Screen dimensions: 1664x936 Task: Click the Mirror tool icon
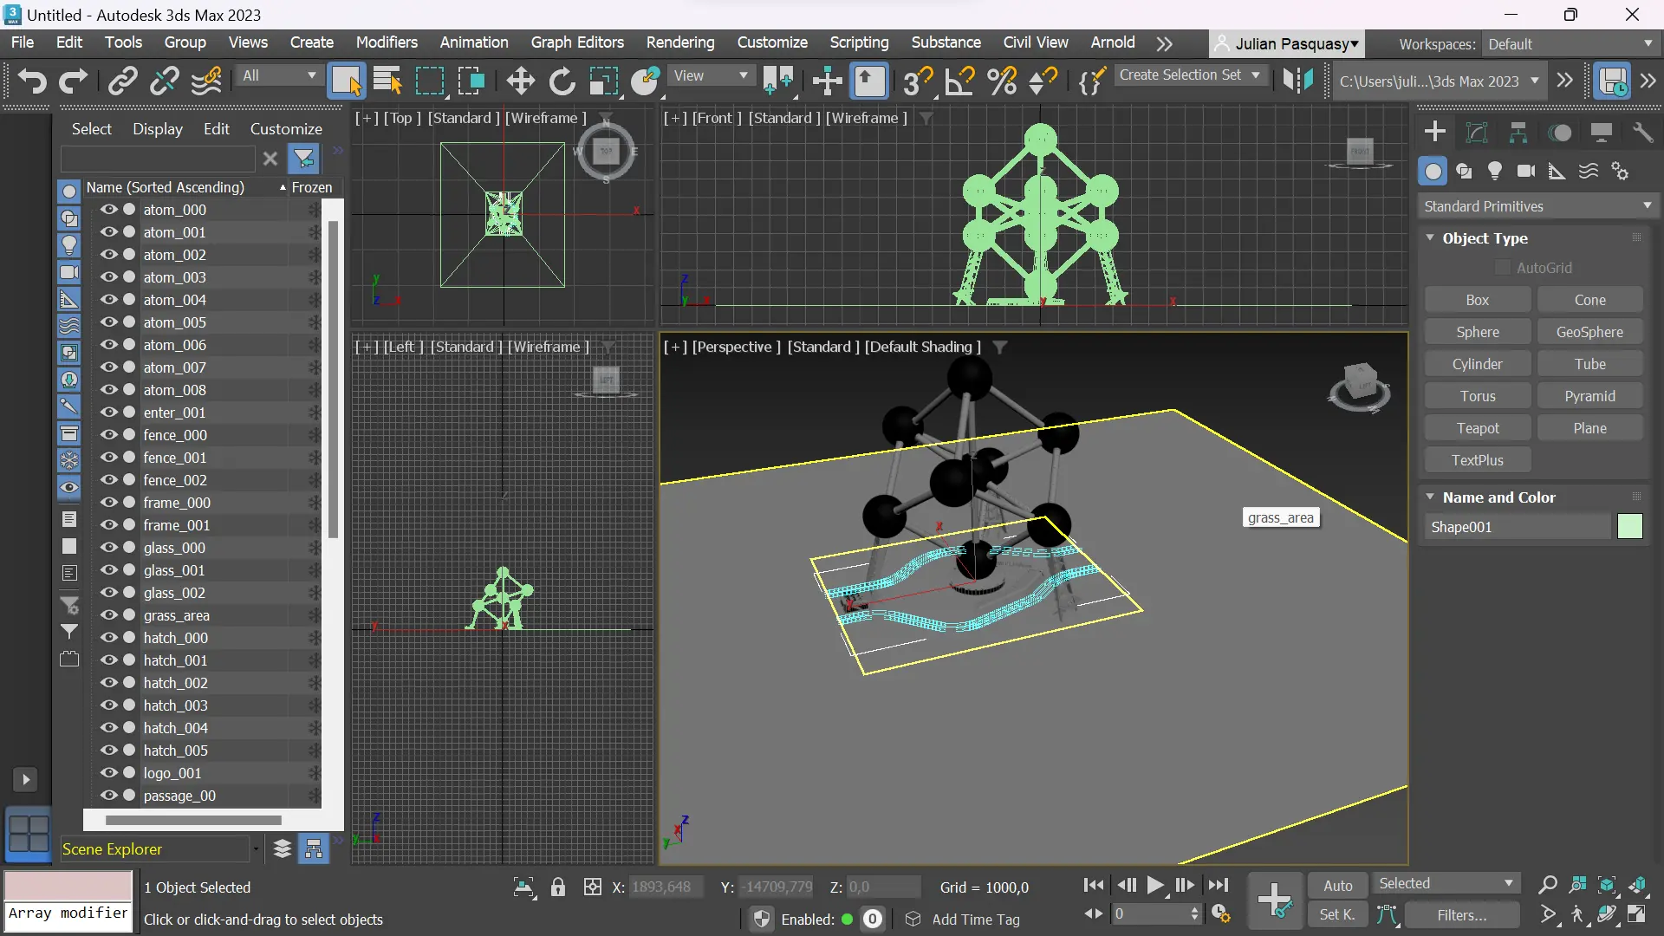coord(1297,81)
